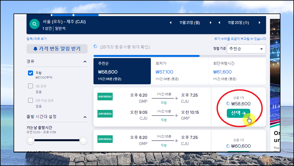Collapse the 출발 시간대 설정 section

(85, 117)
